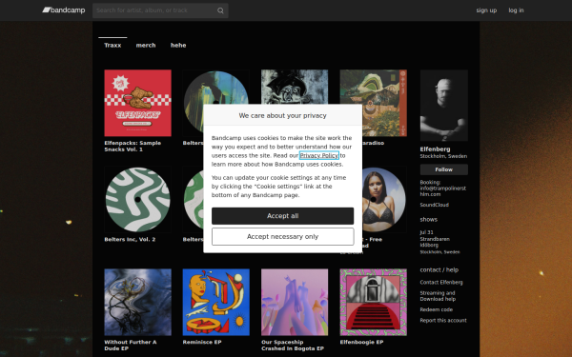The image size is (572, 357).
Task: Switch to the hehe tab
Action: click(x=178, y=45)
